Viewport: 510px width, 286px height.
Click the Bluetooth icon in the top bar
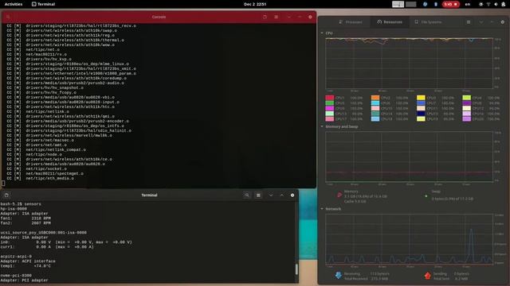[436, 4]
